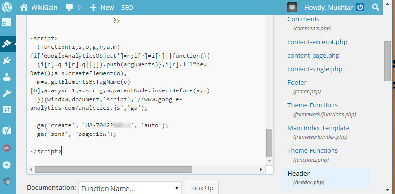Open SEO admin bar menu
Image resolution: width=395 pixels, height=194 pixels.
(127, 8)
